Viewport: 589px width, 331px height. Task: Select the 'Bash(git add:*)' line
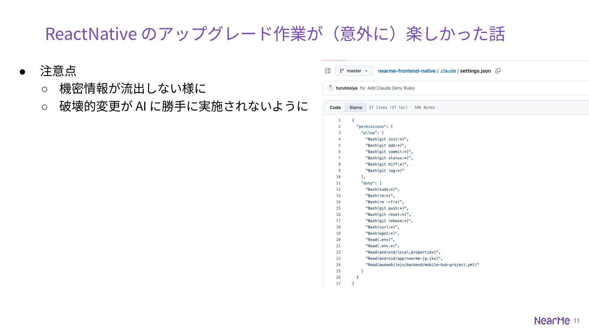(x=386, y=145)
